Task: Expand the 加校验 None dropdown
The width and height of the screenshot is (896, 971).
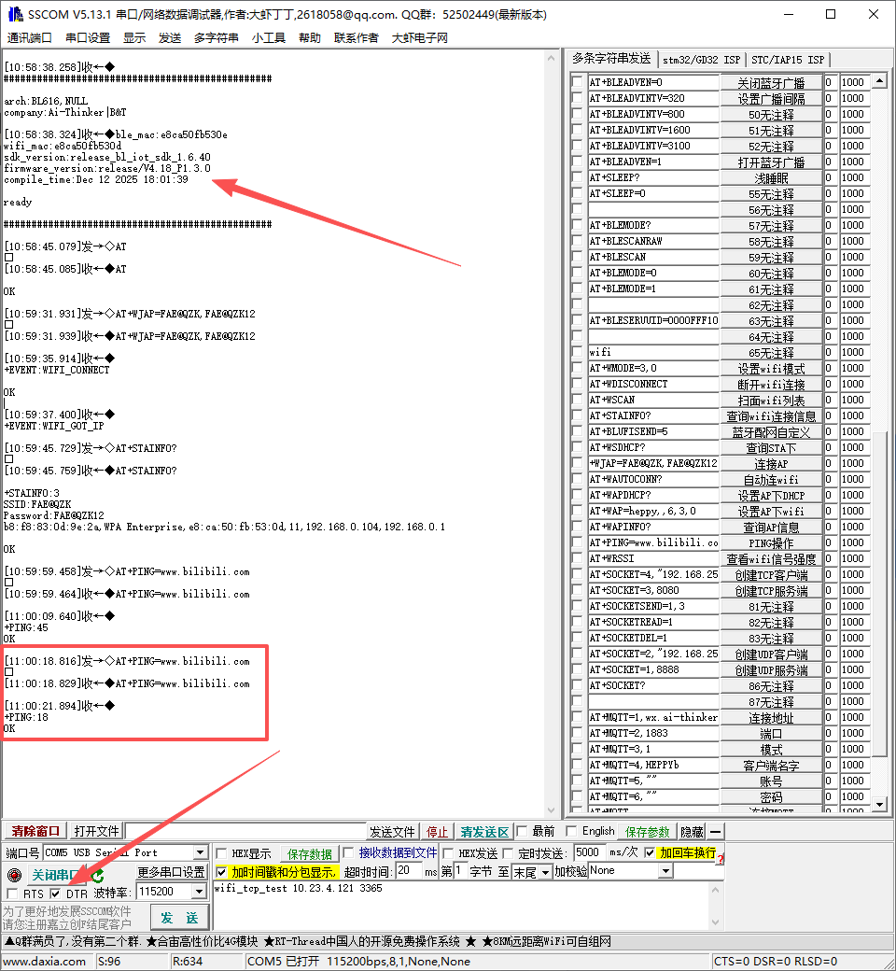Action: click(x=665, y=871)
